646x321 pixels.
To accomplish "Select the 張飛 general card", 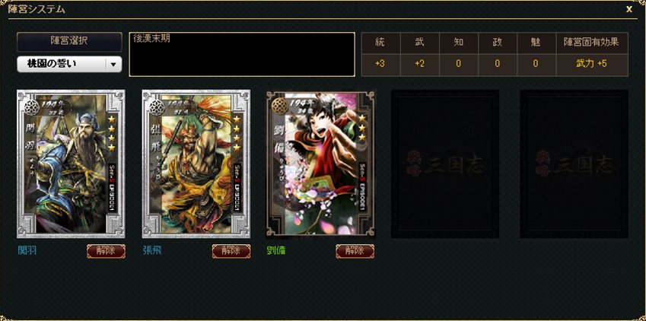I will [x=196, y=164].
